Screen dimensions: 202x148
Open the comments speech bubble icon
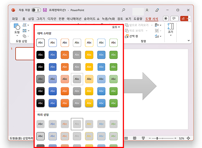[174, 18]
